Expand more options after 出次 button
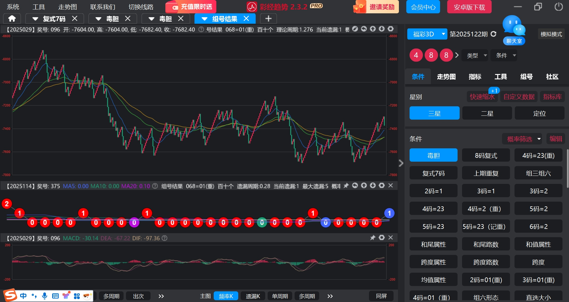Screen dimensions: 569x302 point(161,296)
